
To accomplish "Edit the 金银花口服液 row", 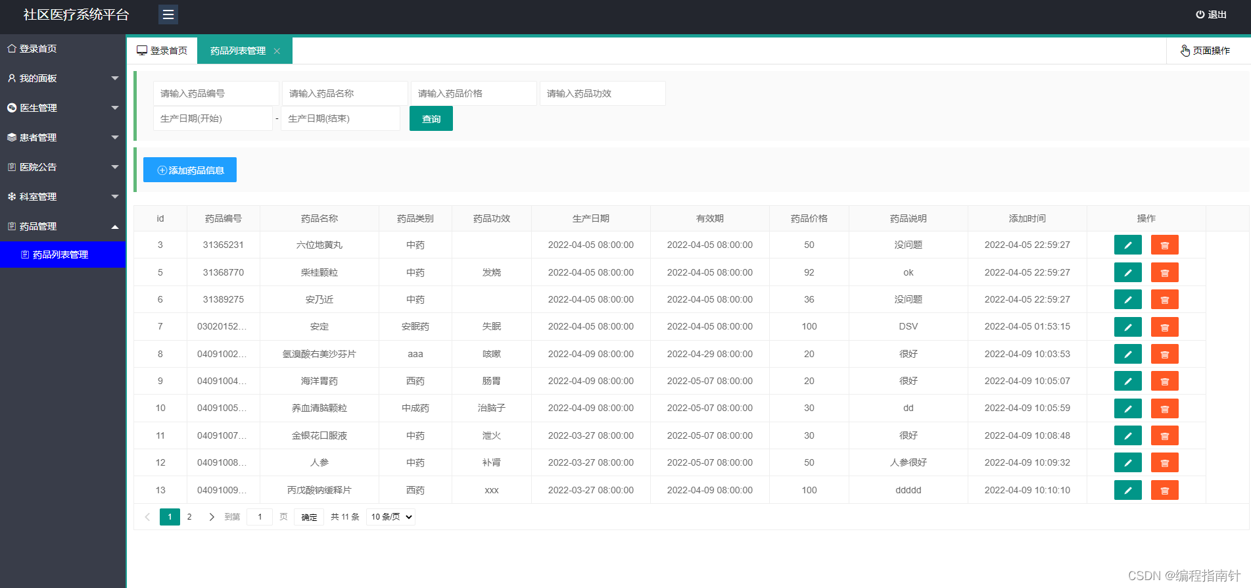I will [1127, 435].
